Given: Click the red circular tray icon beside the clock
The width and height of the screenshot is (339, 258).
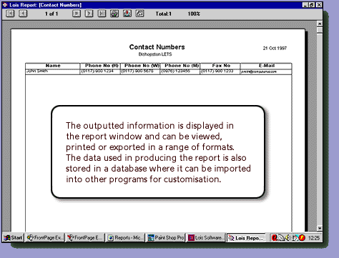Looking at the screenshot, I should click(x=302, y=238).
